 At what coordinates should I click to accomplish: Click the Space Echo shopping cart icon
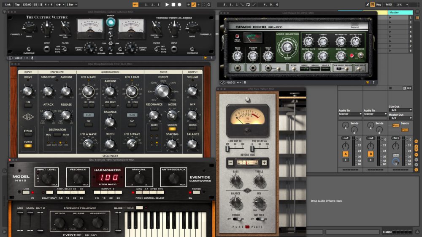tap(368, 83)
